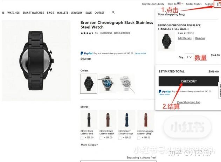This screenshot has width=221, height=162.
Task: Check the 24mm Luggage Leather Strap checkbox
Action: pyautogui.click(x=139, y=138)
